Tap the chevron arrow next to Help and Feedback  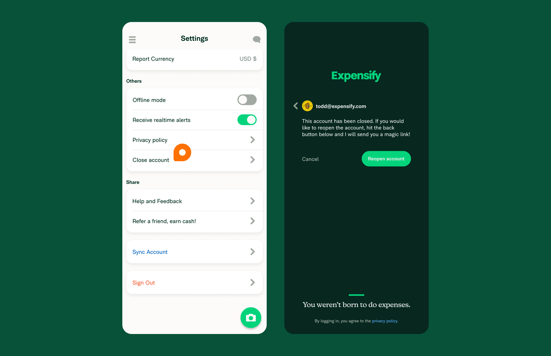[252, 201]
